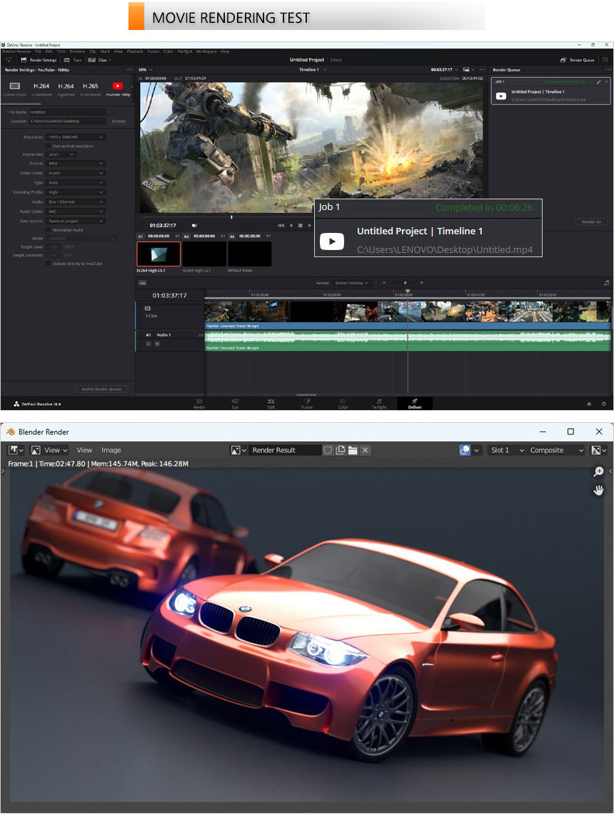Open the viewer 60% zoom dropdown

146,69
